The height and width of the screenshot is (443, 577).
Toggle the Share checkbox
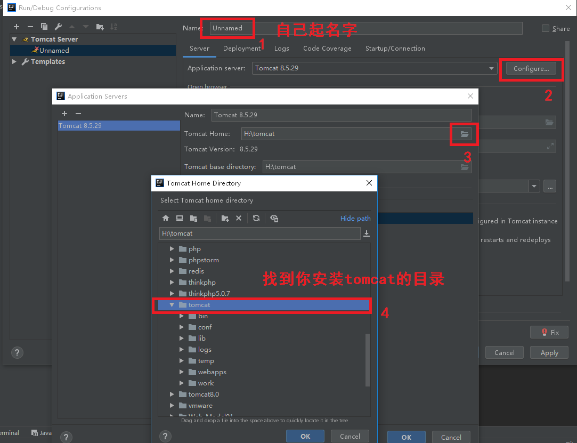pyautogui.click(x=546, y=28)
